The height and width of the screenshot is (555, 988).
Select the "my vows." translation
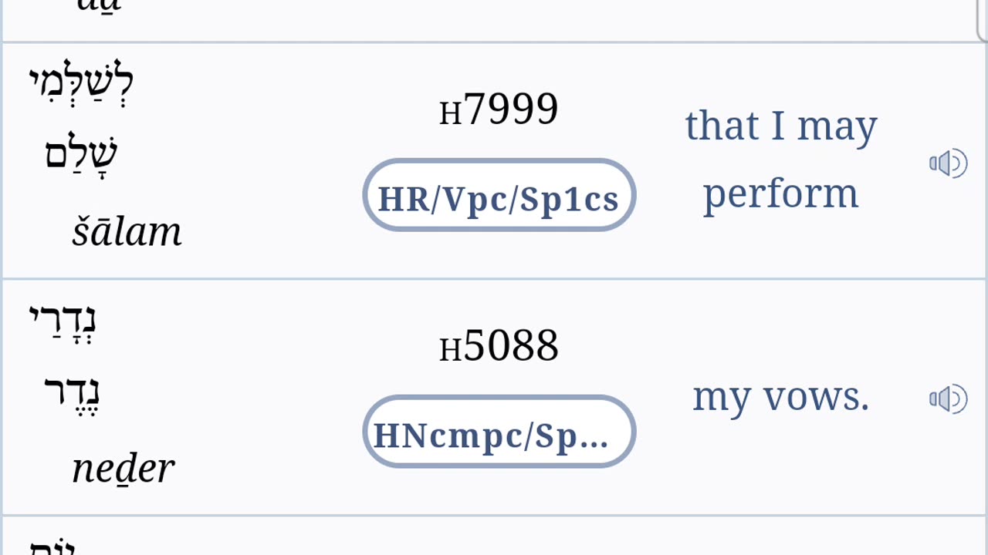(780, 397)
